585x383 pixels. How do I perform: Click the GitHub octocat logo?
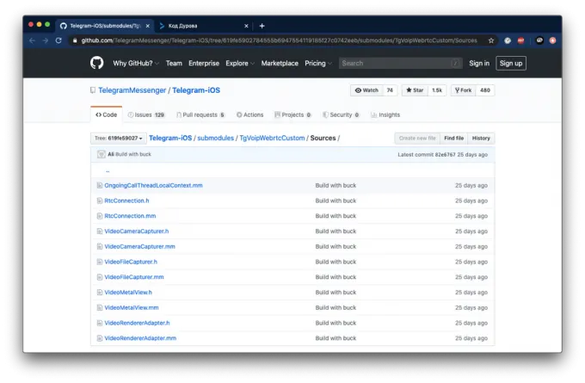tap(96, 63)
